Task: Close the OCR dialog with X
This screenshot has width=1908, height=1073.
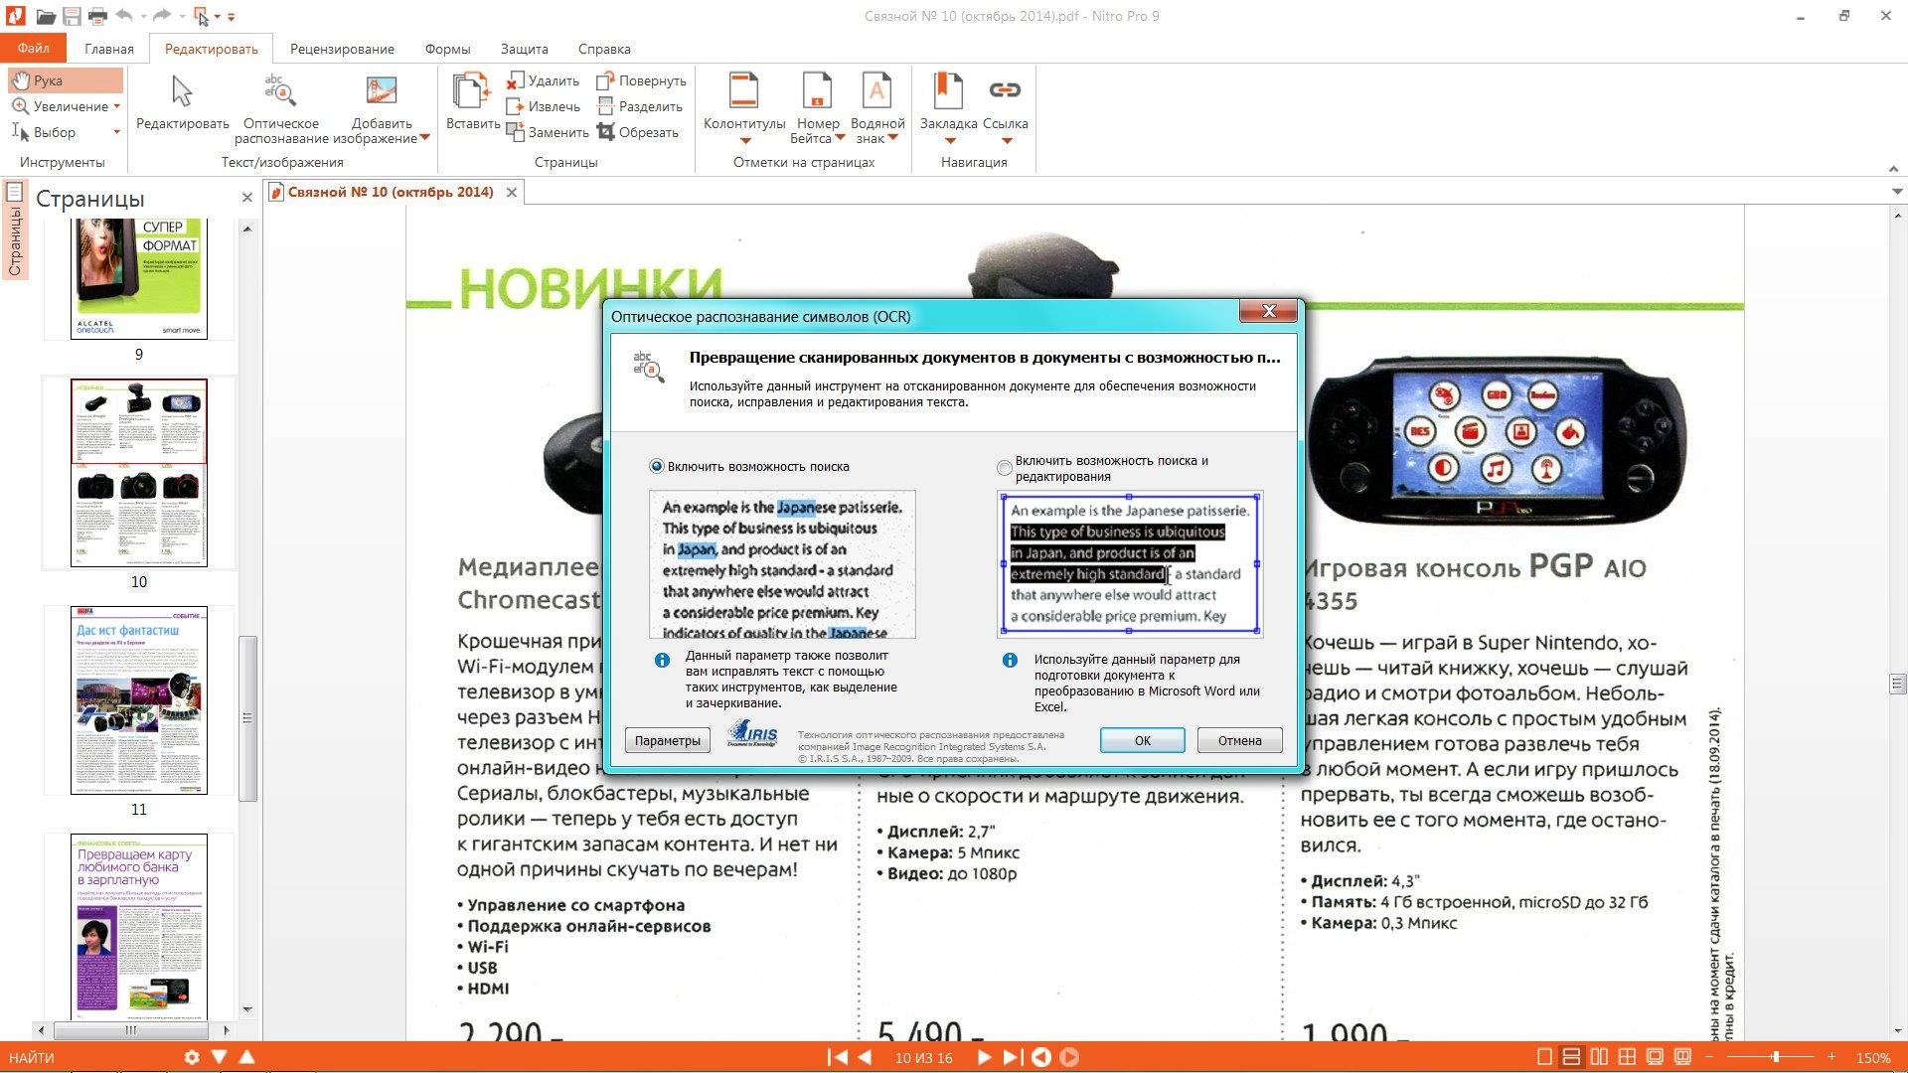Action: [1268, 311]
